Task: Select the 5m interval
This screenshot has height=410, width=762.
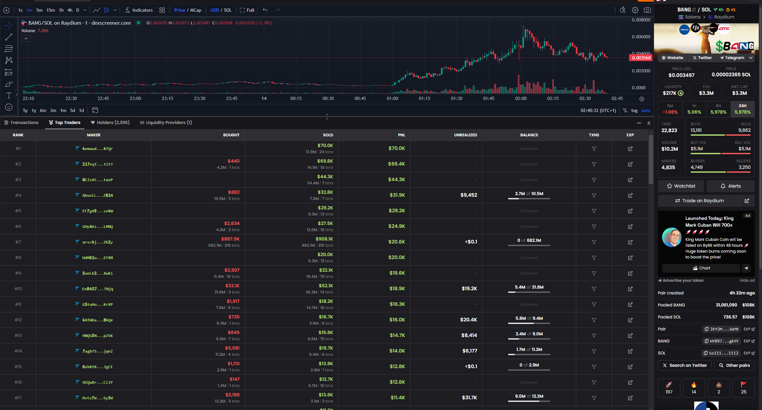Action: pyautogui.click(x=39, y=10)
